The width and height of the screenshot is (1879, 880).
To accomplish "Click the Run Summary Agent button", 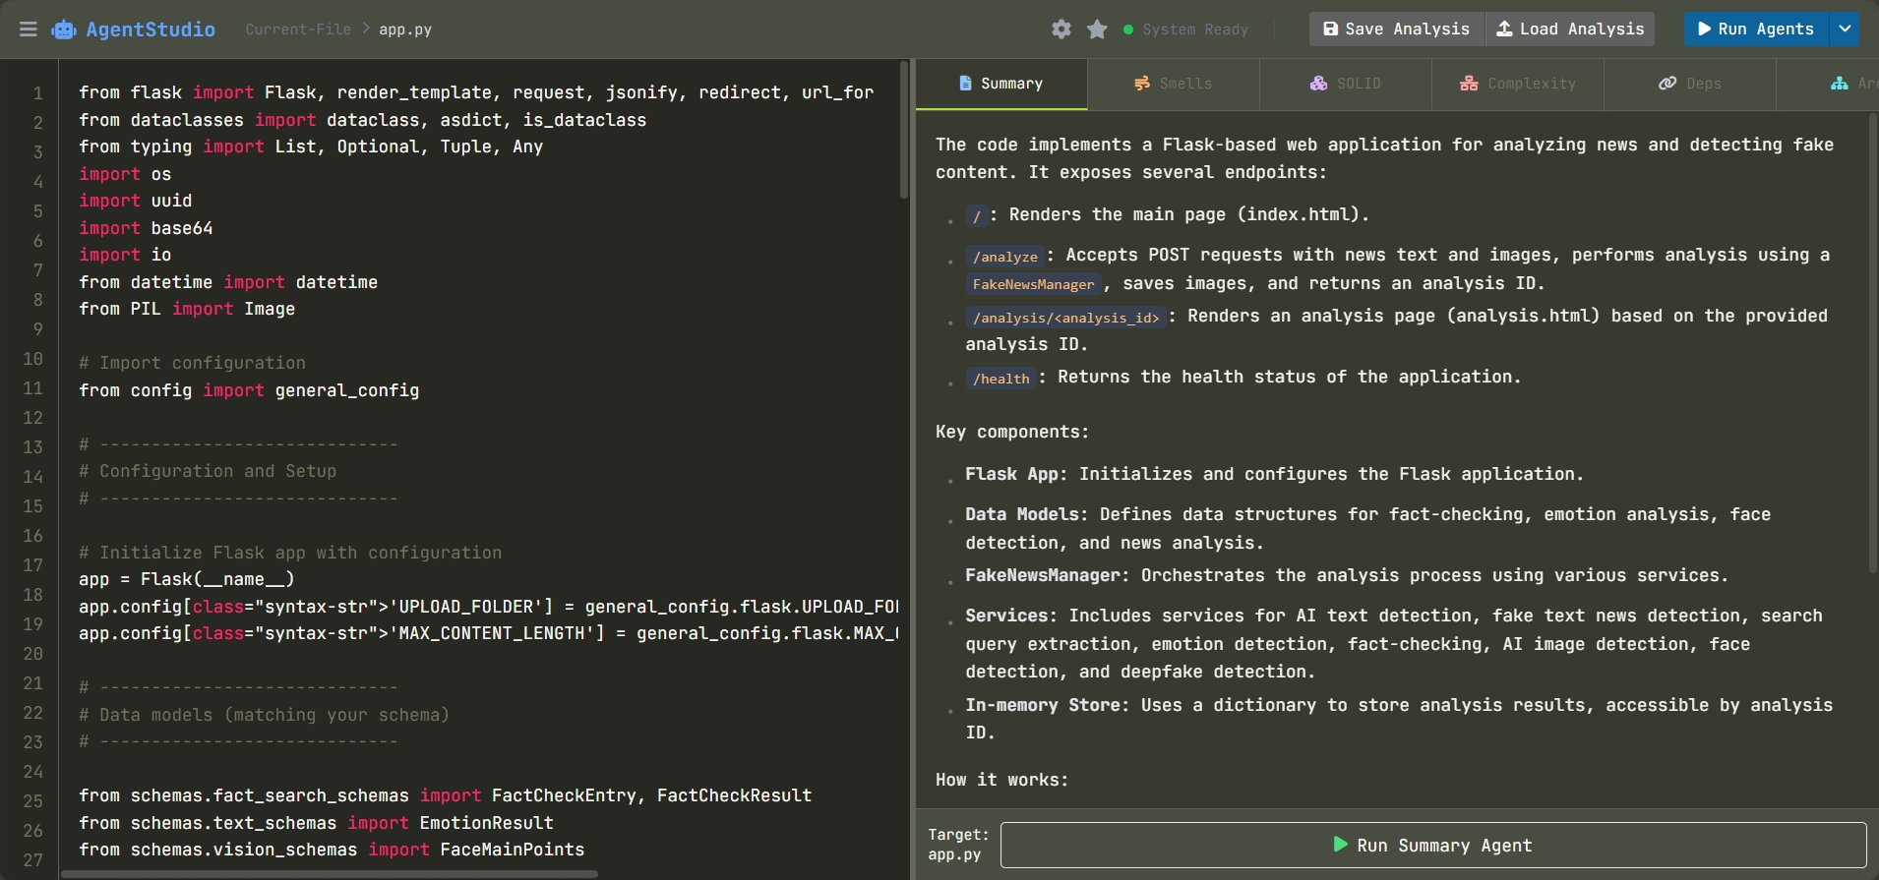I will pyautogui.click(x=1433, y=846).
